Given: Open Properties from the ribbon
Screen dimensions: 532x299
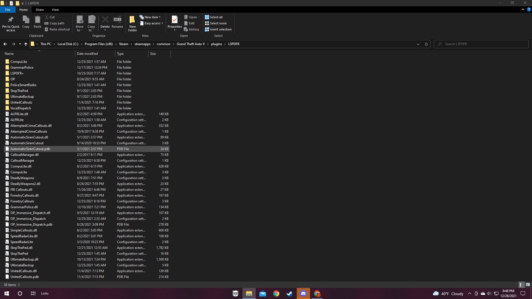Looking at the screenshot, I should click(175, 20).
